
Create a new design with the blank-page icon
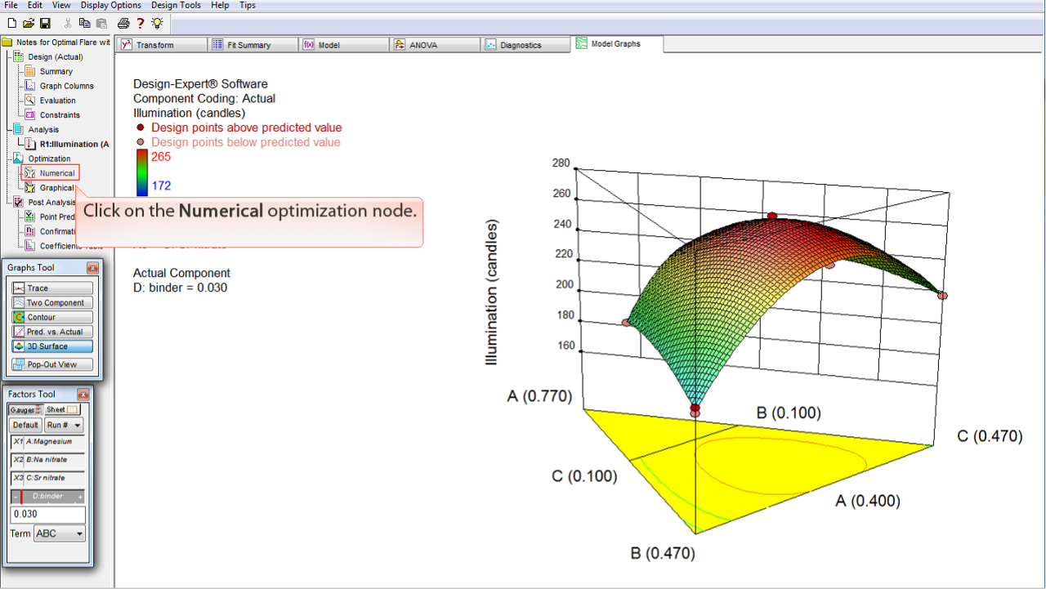[x=11, y=23]
